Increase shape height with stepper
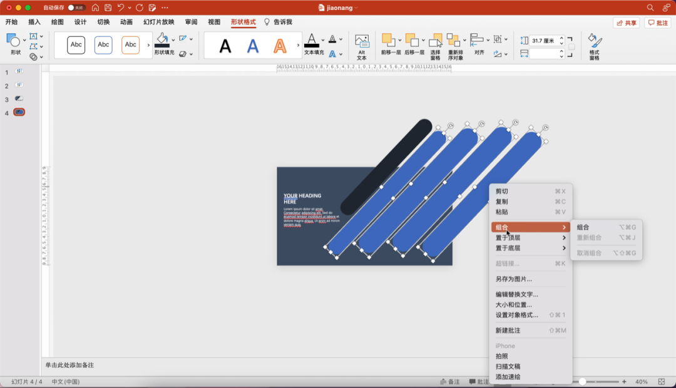This screenshot has height=388, width=676. click(561, 38)
